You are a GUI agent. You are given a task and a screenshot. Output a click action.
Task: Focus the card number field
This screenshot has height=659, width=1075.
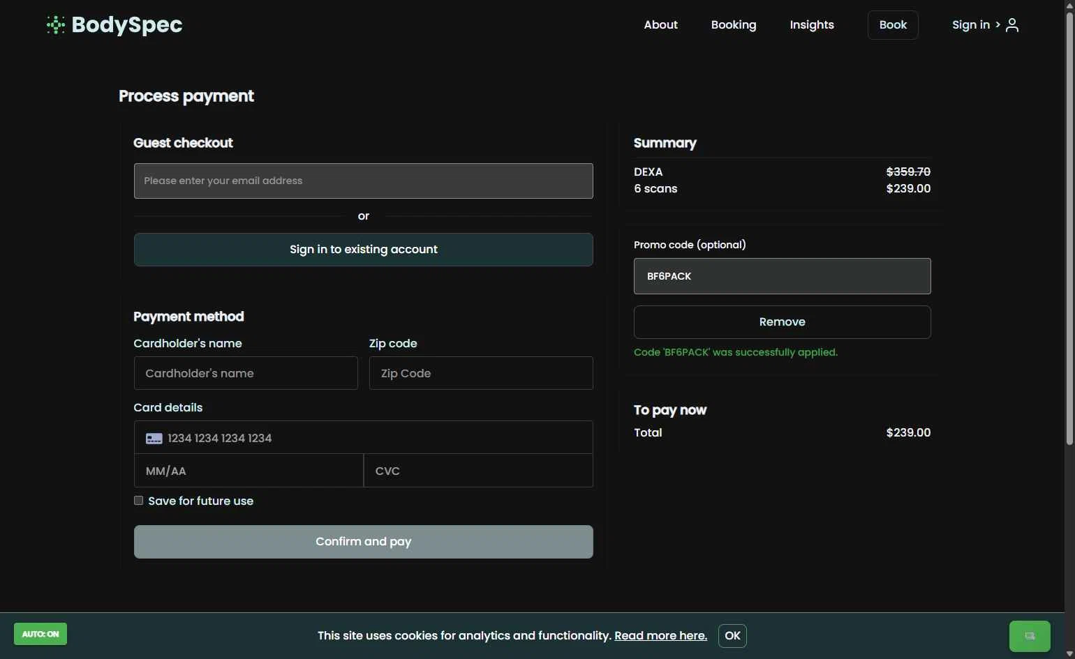tap(364, 438)
